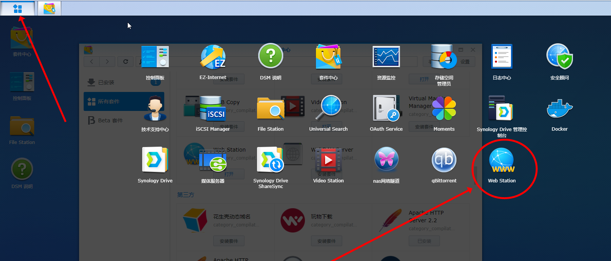Launch Video Station
The height and width of the screenshot is (261, 611).
(328, 161)
